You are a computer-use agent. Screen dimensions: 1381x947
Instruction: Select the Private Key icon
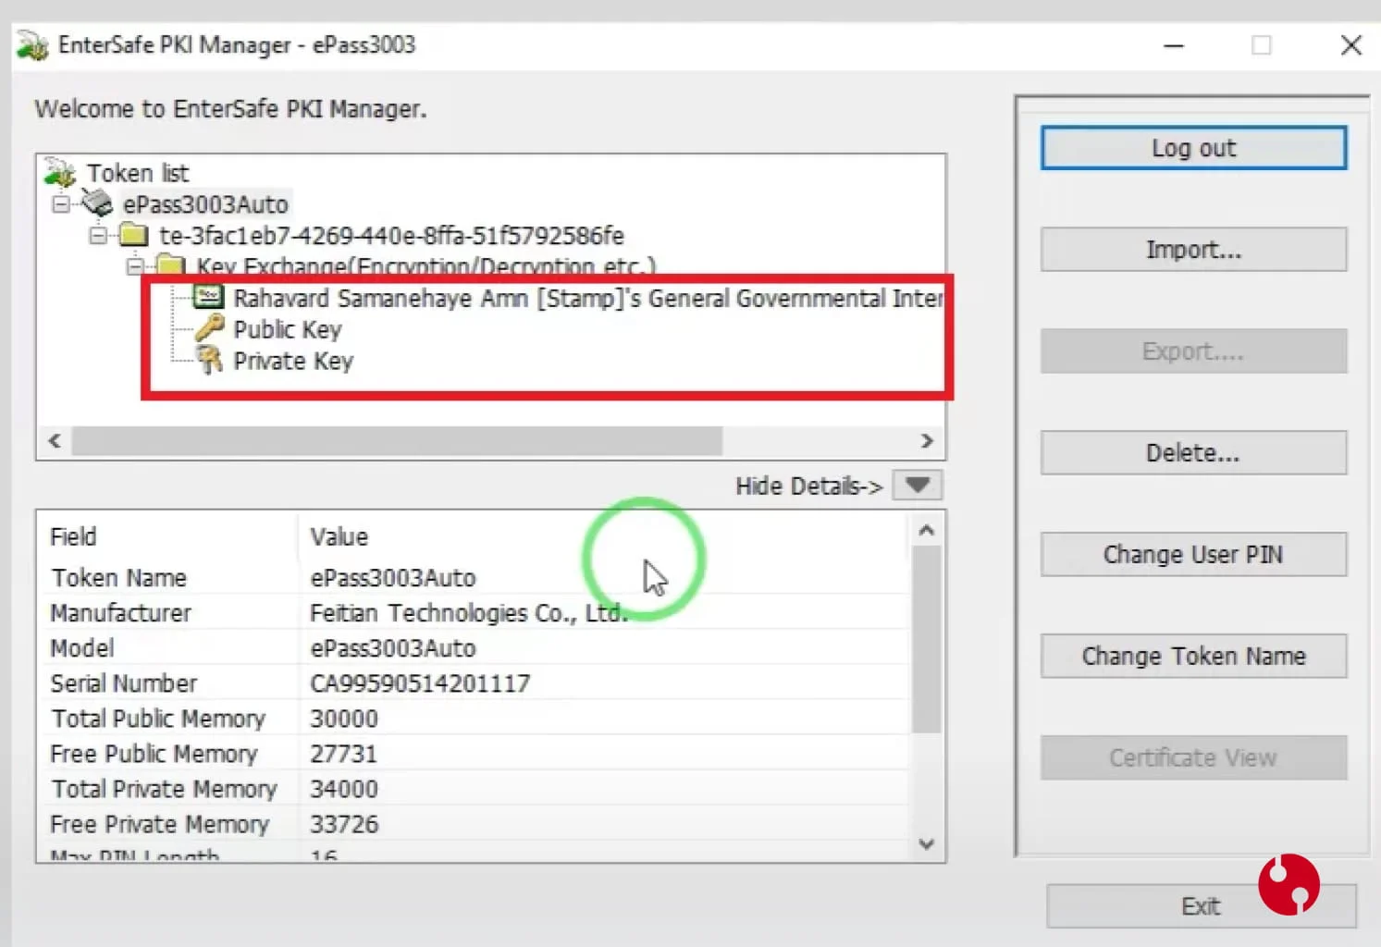click(210, 360)
